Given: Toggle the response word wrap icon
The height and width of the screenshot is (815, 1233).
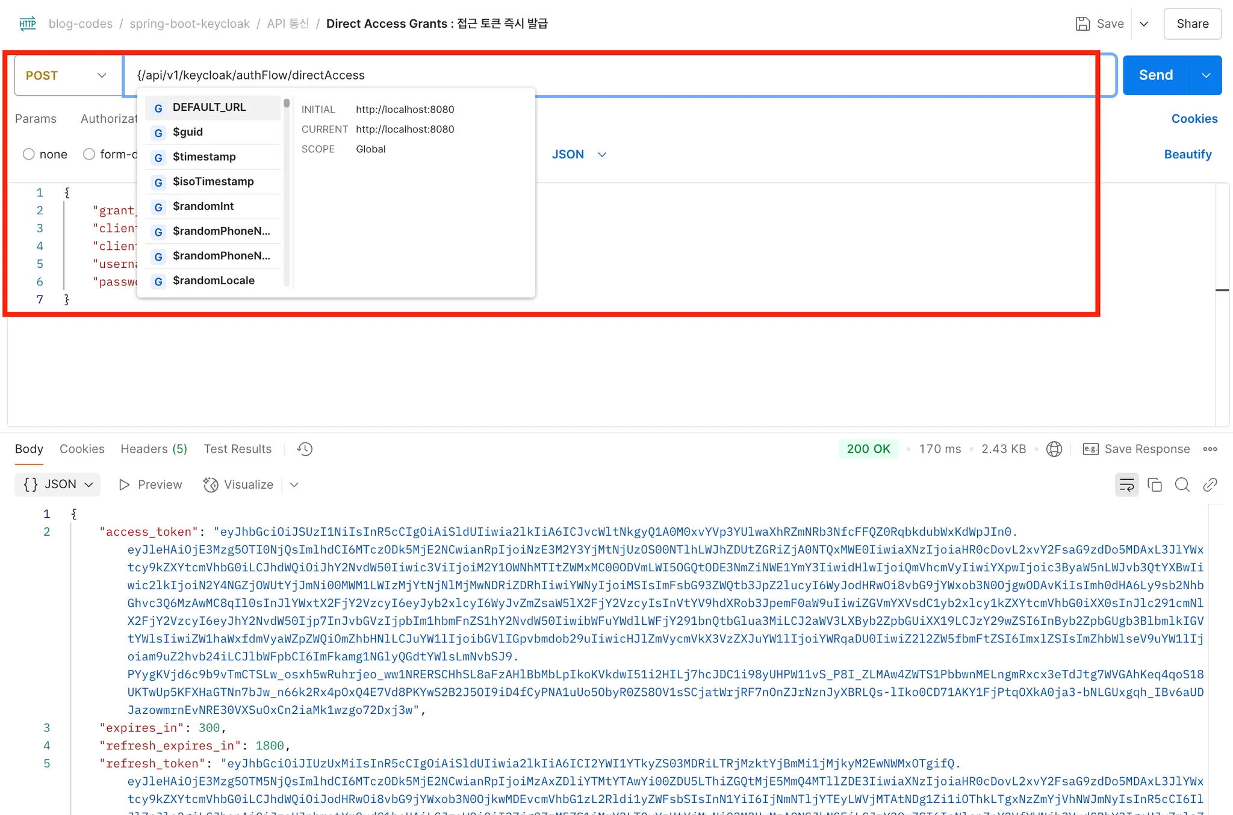Looking at the screenshot, I should click(1126, 485).
